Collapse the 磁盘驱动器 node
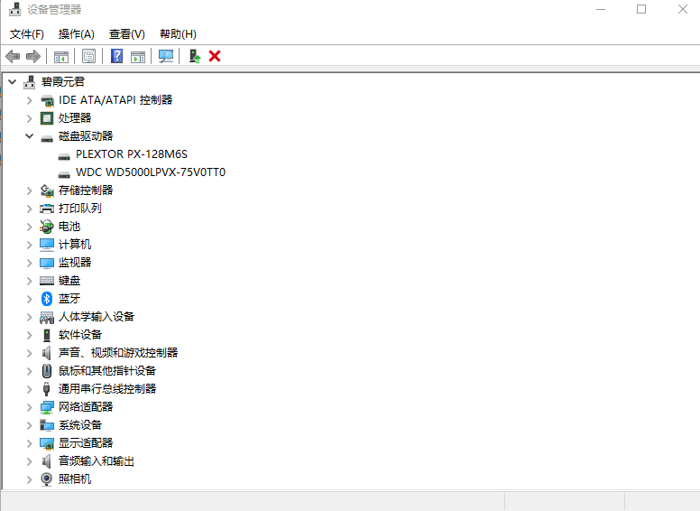Viewport: 700px width, 511px height. pyautogui.click(x=30, y=135)
